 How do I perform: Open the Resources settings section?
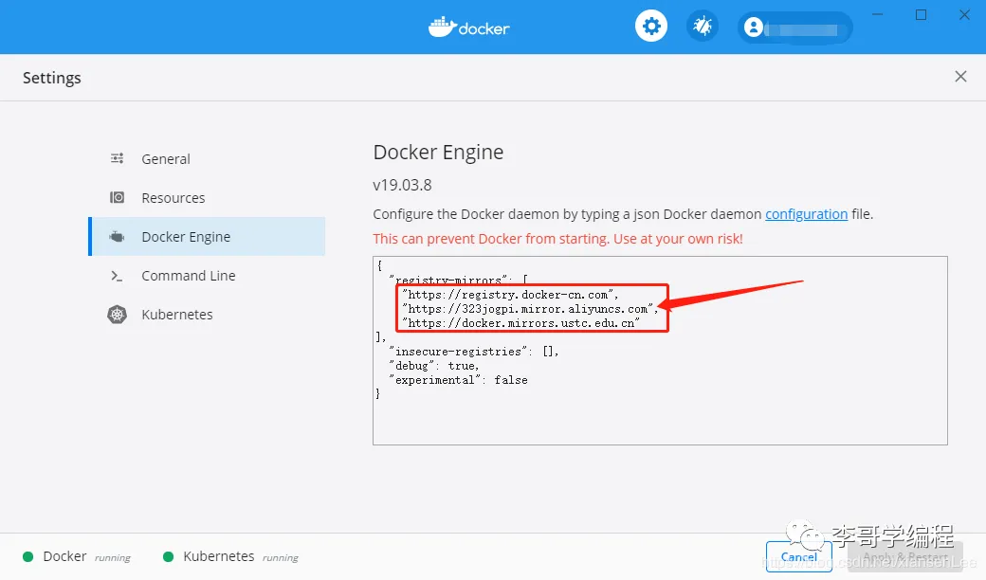click(208, 198)
